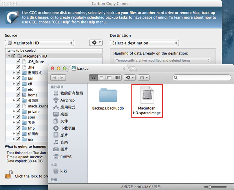234x190 pixels.
Task: Open CCC source gear options menu
Action: pyautogui.click(x=96, y=43)
